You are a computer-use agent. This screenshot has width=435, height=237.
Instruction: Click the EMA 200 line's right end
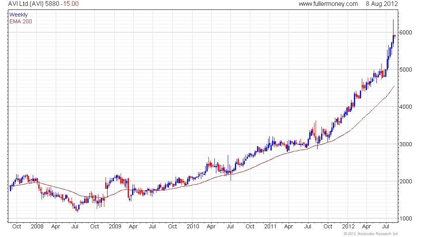pyautogui.click(x=394, y=86)
